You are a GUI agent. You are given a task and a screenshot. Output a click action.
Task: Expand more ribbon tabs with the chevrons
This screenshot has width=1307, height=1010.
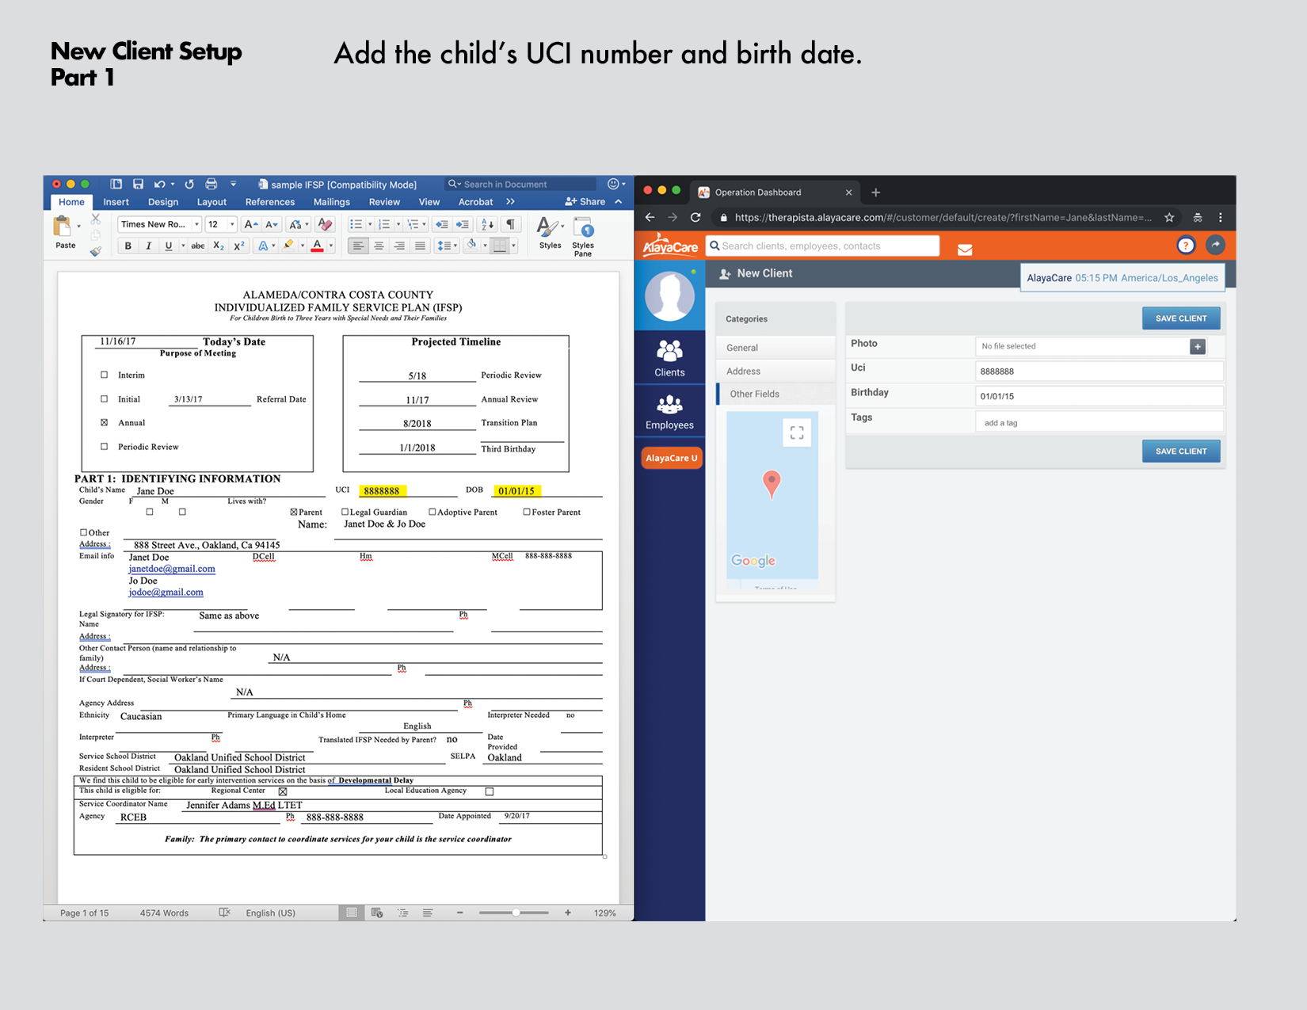tap(510, 202)
